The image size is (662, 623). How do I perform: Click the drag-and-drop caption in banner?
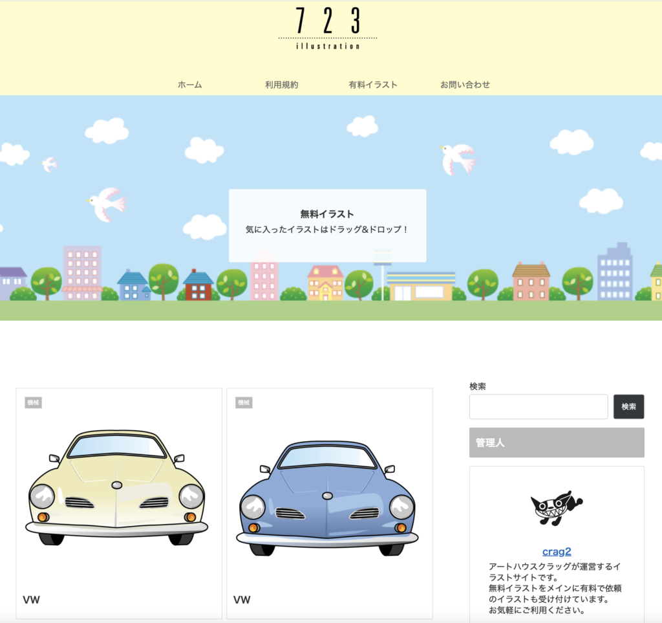pos(327,230)
